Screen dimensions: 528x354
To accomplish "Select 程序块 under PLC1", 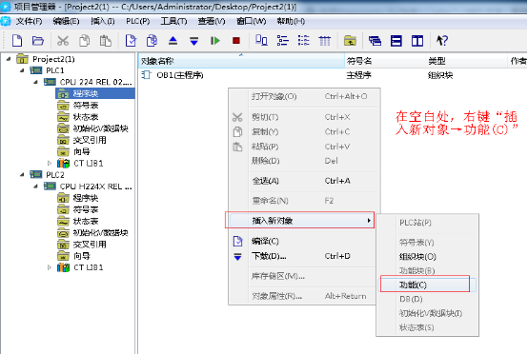I will pos(86,93).
